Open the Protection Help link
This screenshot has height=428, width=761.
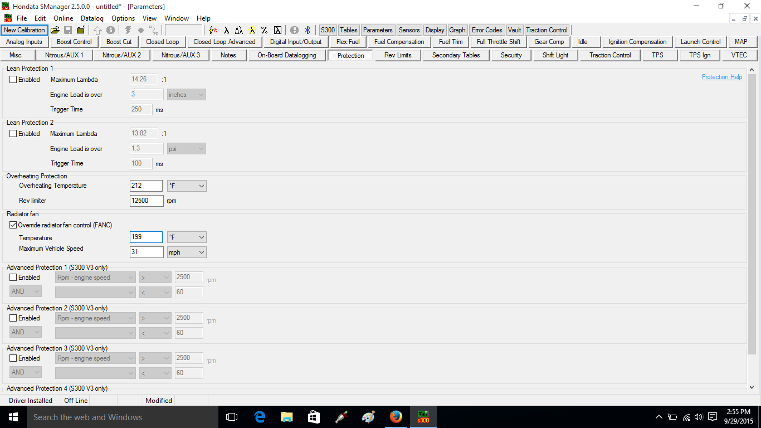[721, 77]
